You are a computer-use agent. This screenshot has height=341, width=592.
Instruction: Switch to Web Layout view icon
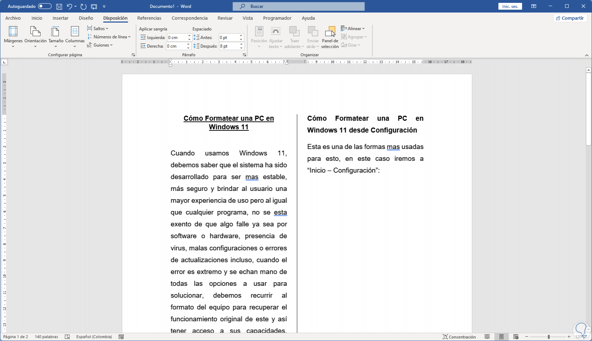pyautogui.click(x=516, y=337)
